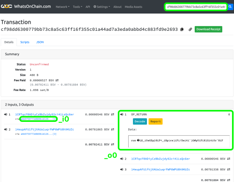Open input 2 address 14eupAFU1ftj link
Viewport: 234px width, 182px height.
pyautogui.click(x=44, y=129)
